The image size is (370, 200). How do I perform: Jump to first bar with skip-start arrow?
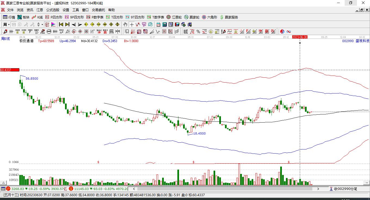pyautogui.click(x=61, y=24)
